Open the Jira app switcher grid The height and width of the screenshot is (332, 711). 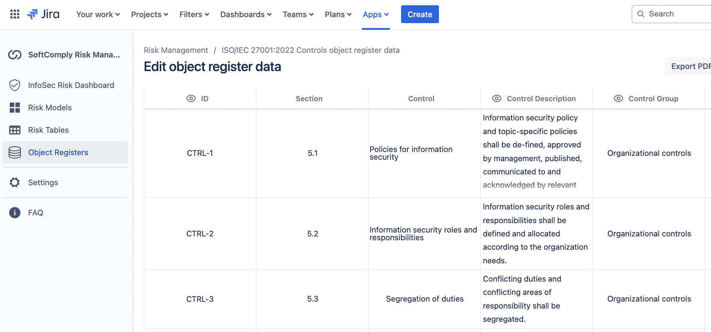pos(14,14)
